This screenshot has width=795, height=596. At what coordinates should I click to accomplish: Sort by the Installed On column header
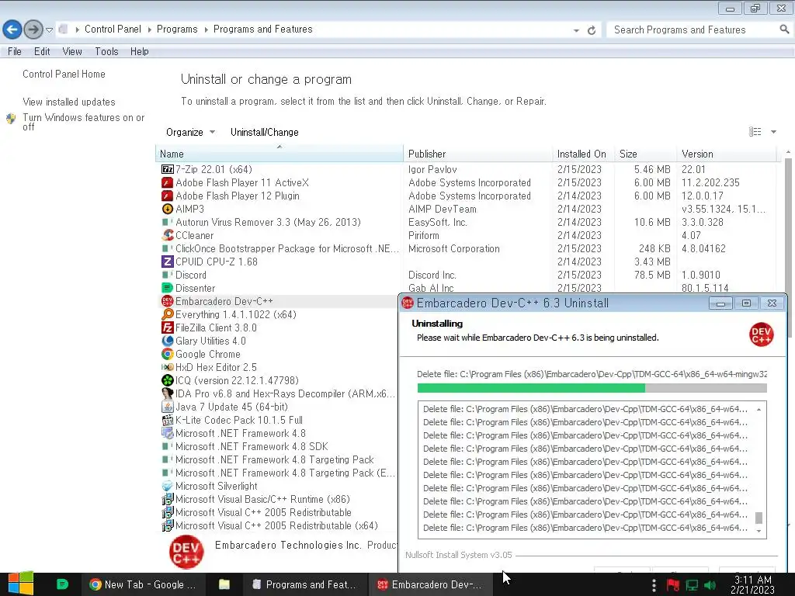coord(584,154)
